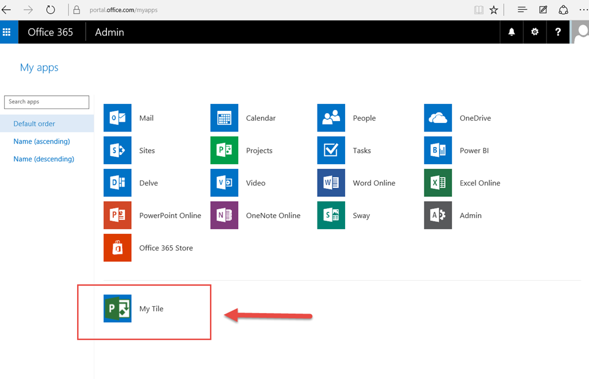Click the My apps page heading
Image resolution: width=589 pixels, height=379 pixels.
tap(39, 68)
